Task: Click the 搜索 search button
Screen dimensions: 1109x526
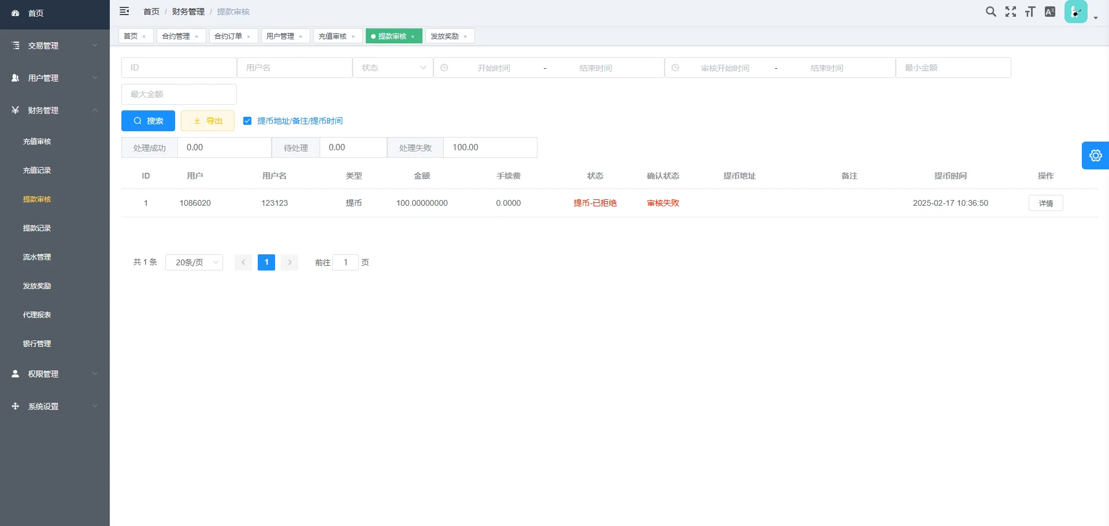Action: (148, 121)
